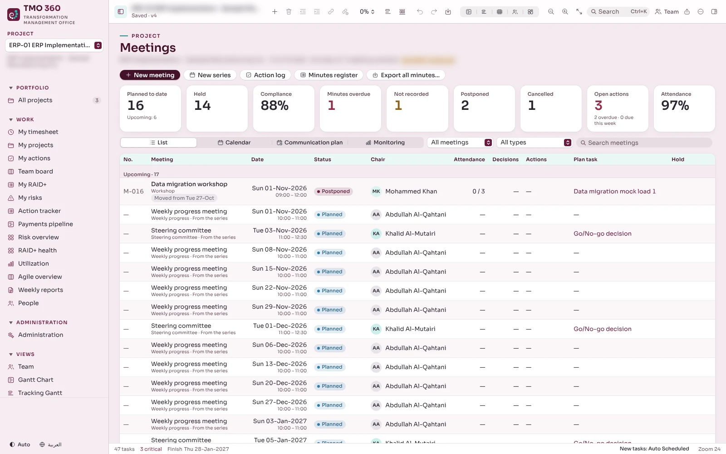Click the zoom in magnifier icon
Viewport: 726px width, 454px height.
point(565,12)
